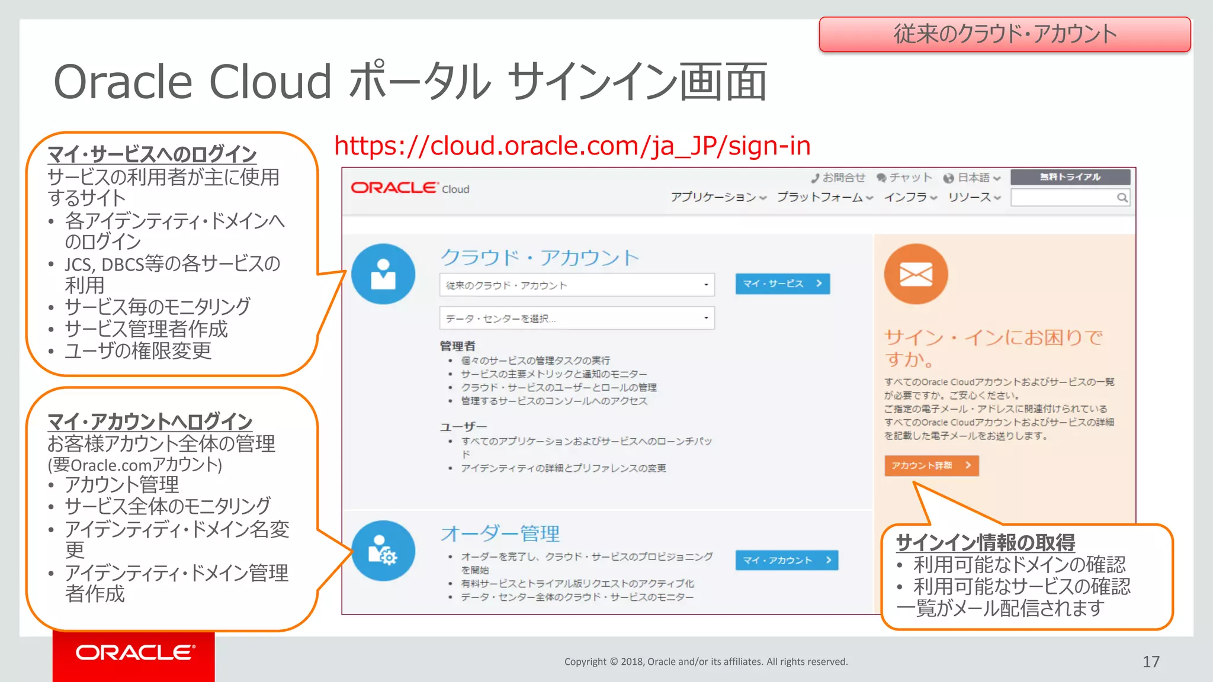The image size is (1213, 682).
Task: Click the オーダー管理 heading
Action: pos(500,533)
